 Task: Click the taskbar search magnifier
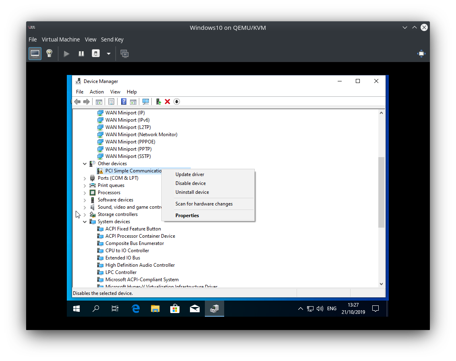96,309
